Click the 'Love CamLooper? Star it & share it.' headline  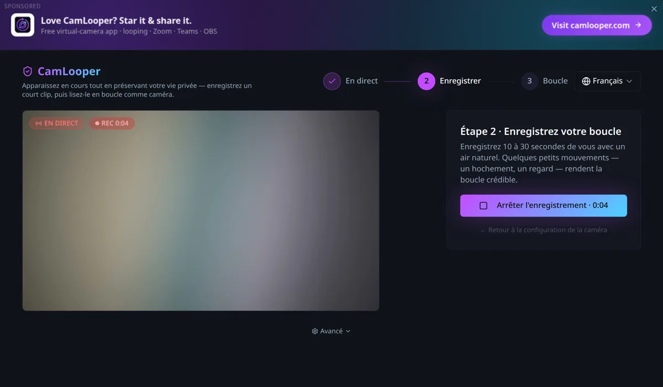[x=116, y=21]
